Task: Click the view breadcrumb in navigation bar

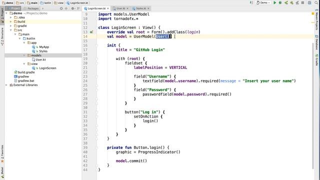Action: click(x=59, y=3)
